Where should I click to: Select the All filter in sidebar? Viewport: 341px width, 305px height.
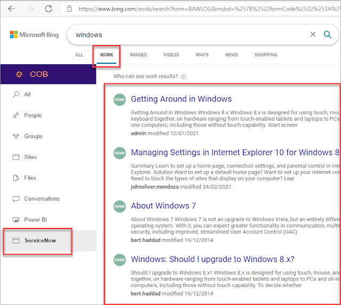(x=48, y=95)
